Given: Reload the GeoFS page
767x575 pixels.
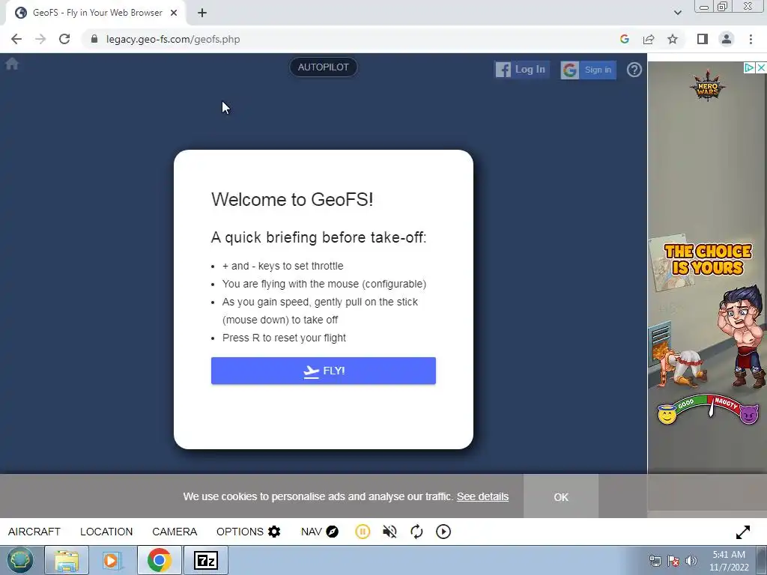Looking at the screenshot, I should (64, 39).
